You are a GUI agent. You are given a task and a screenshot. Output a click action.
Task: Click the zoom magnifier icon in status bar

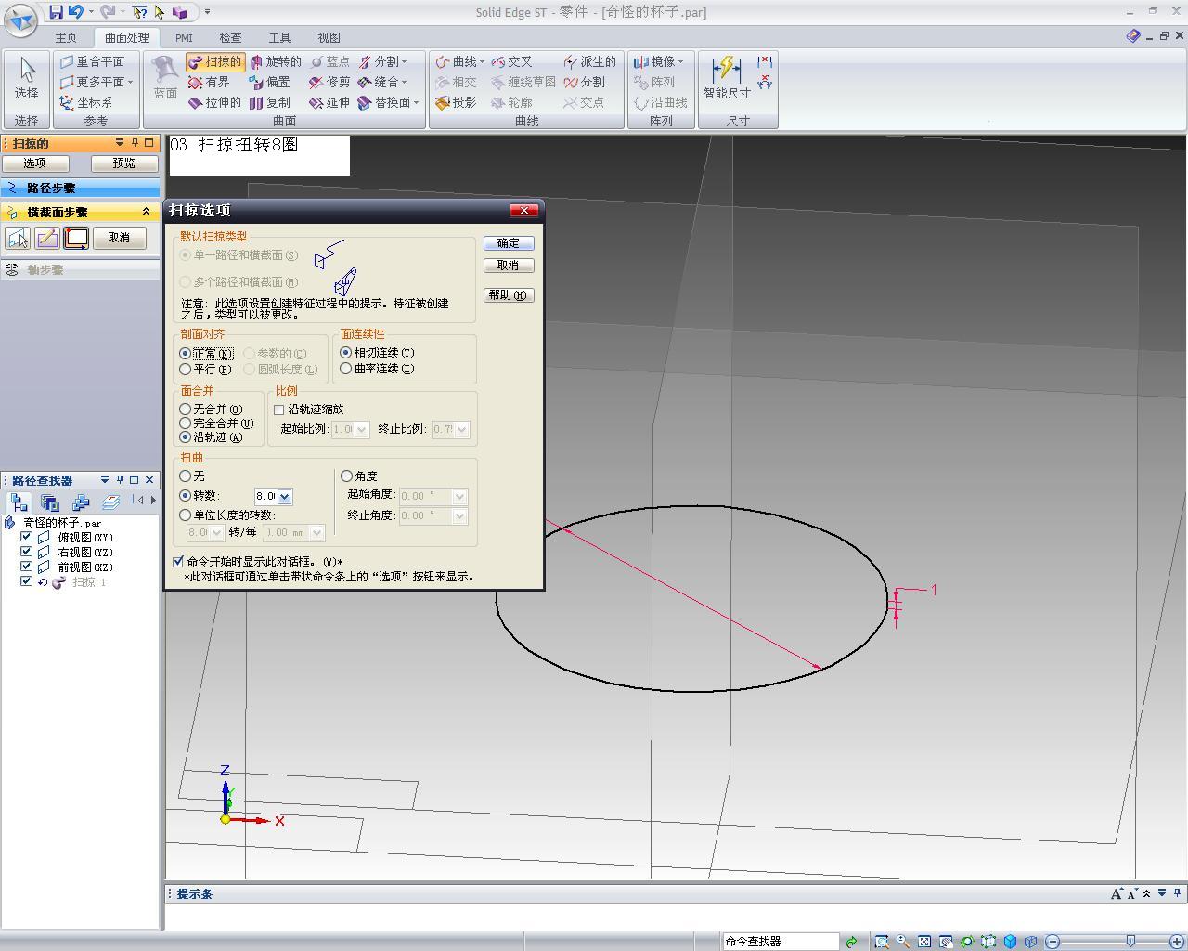(x=902, y=942)
